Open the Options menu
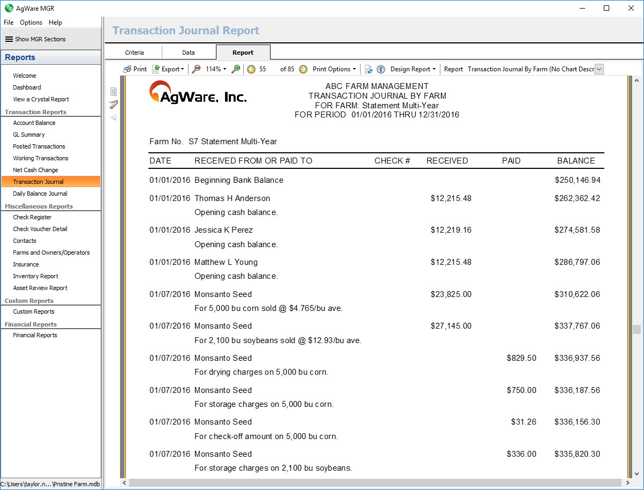 (31, 23)
